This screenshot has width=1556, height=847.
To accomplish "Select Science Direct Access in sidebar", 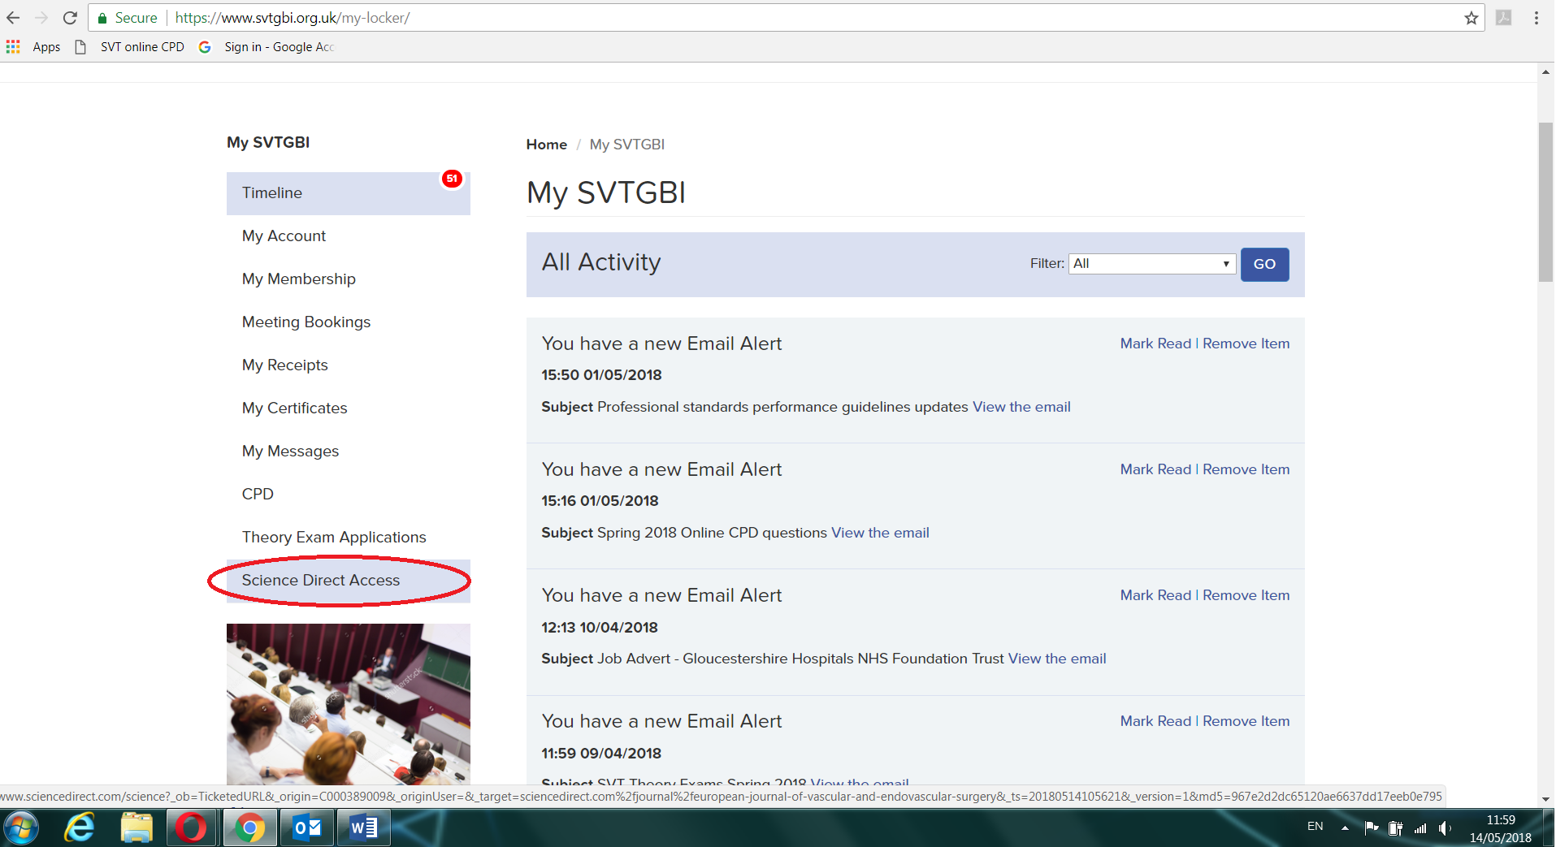I will (321, 581).
